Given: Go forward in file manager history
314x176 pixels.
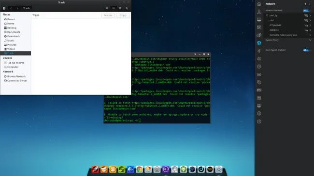Looking at the screenshot, I should (x=17, y=8).
